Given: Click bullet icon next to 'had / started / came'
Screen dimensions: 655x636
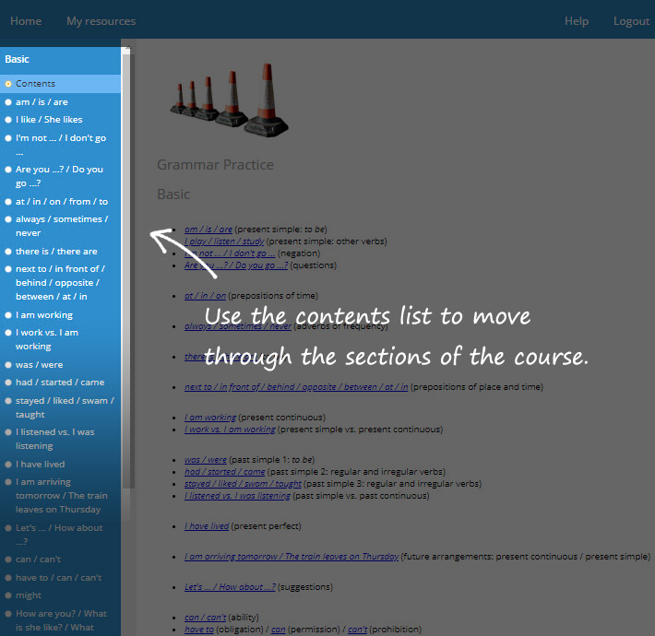Looking at the screenshot, I should pos(8,383).
